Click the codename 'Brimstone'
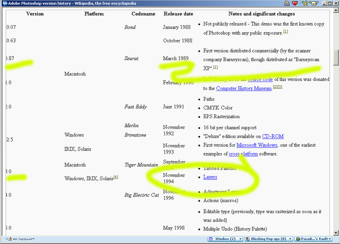 click(135, 135)
